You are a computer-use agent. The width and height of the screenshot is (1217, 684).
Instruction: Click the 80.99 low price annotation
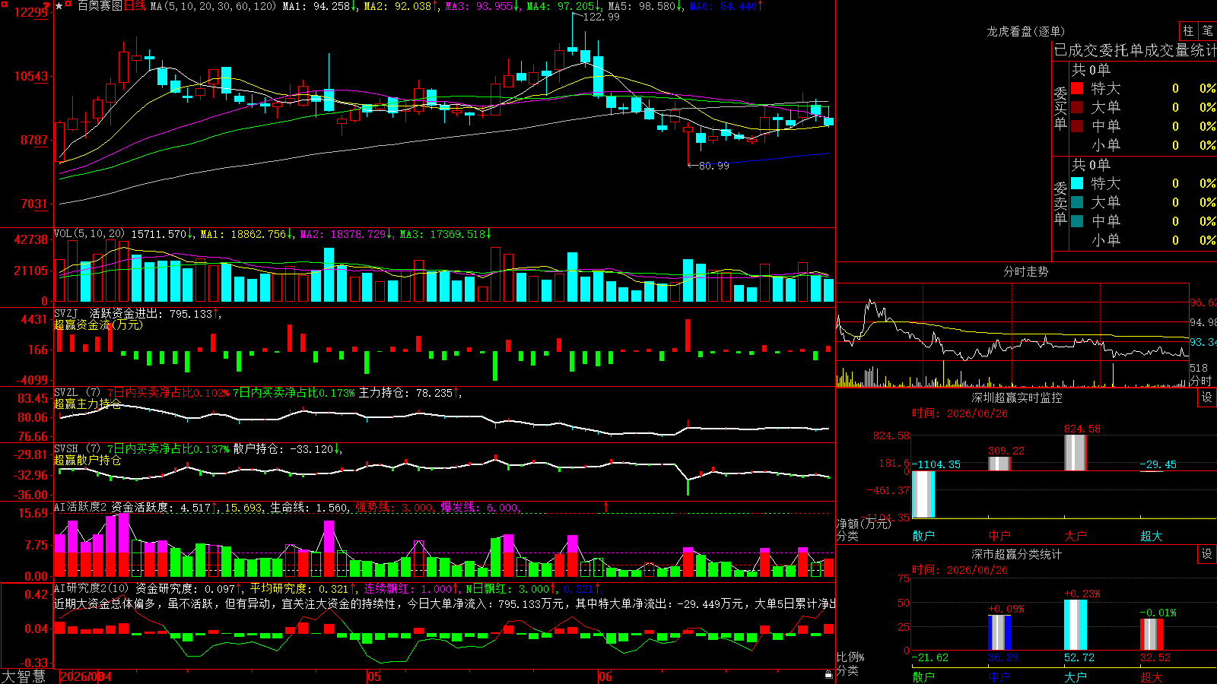click(713, 166)
